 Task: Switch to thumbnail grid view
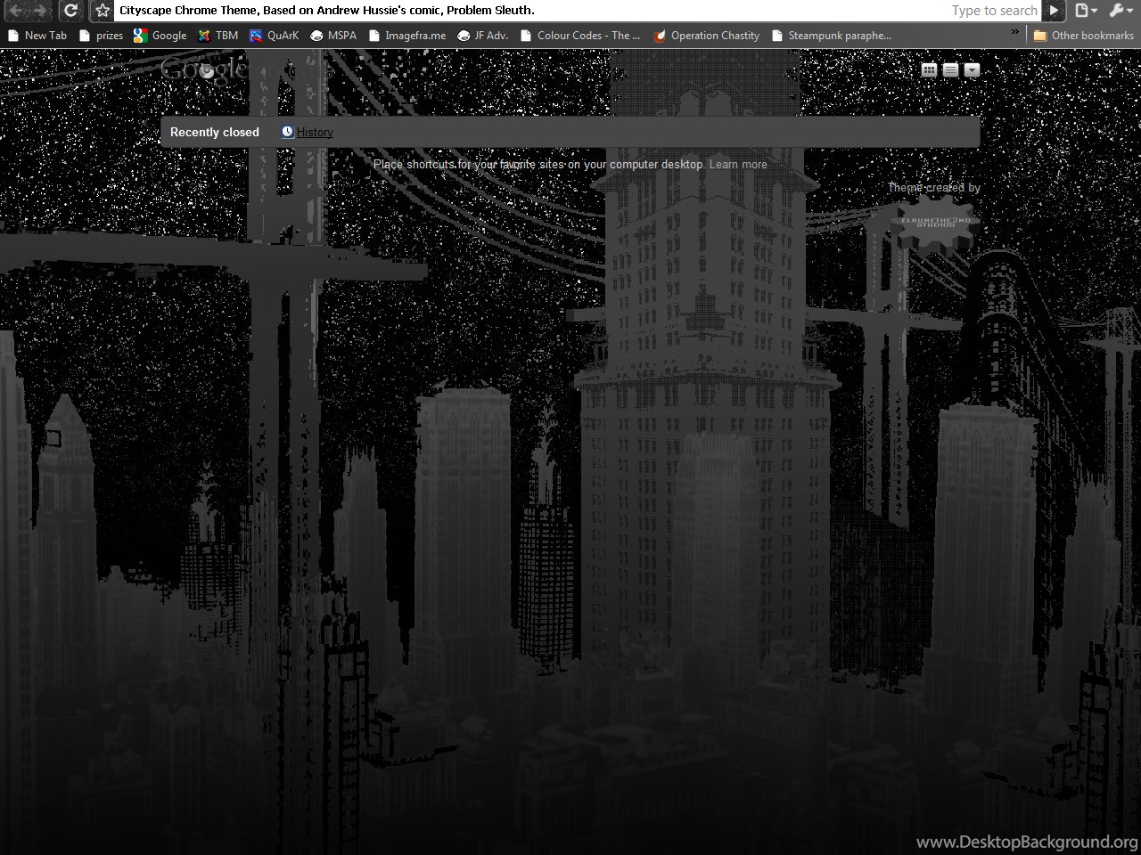[929, 69]
